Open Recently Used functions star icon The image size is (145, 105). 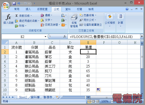click(x=17, y=21)
